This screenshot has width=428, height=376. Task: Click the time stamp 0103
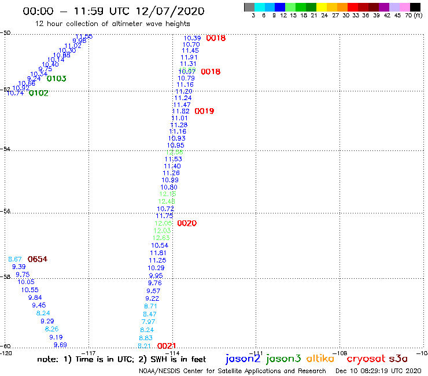click(x=57, y=79)
